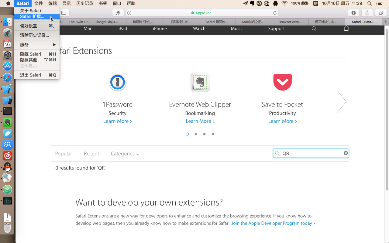The height and width of the screenshot is (243, 389).
Task: Go to iPhone in Apple navigation
Action: [x=160, y=29]
